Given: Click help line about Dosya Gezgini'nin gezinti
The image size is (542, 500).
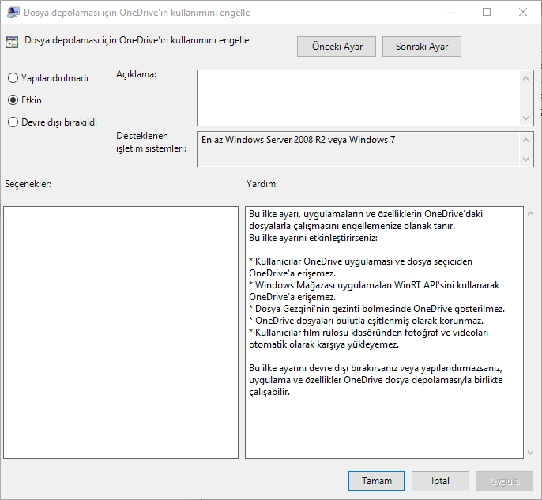Looking at the screenshot, I should [x=377, y=309].
